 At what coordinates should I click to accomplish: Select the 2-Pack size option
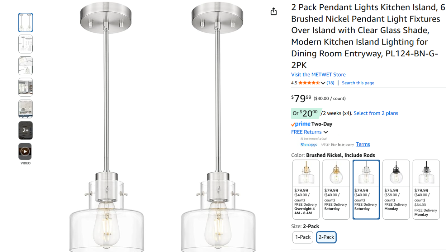(x=326, y=237)
